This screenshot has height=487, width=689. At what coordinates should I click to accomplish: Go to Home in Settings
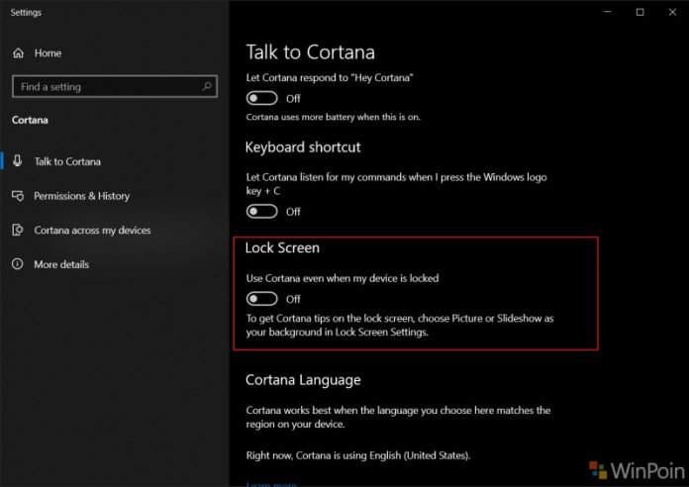coord(48,52)
